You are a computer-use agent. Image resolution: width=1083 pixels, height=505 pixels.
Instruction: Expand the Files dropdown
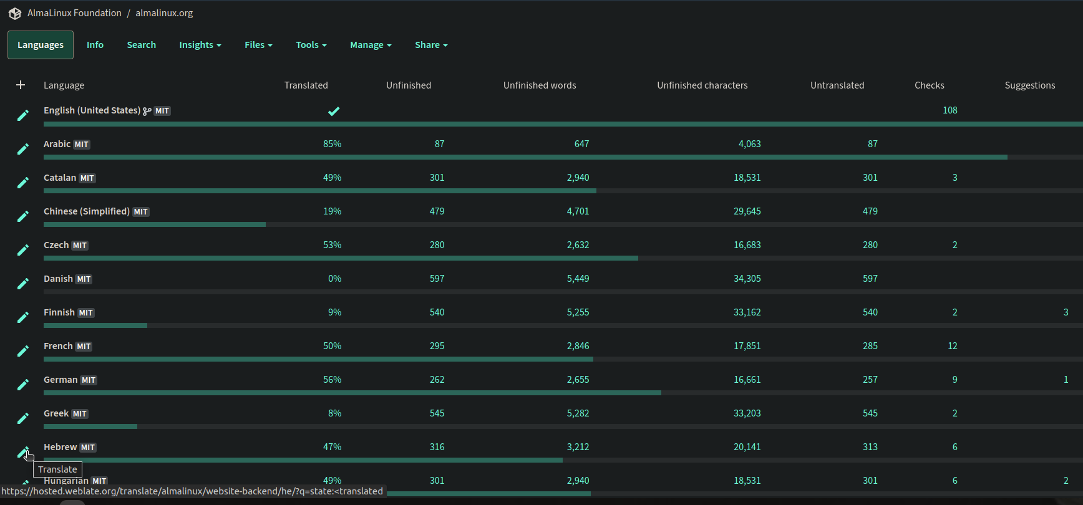point(258,45)
